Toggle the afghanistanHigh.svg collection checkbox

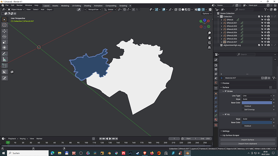[x=259, y=45]
